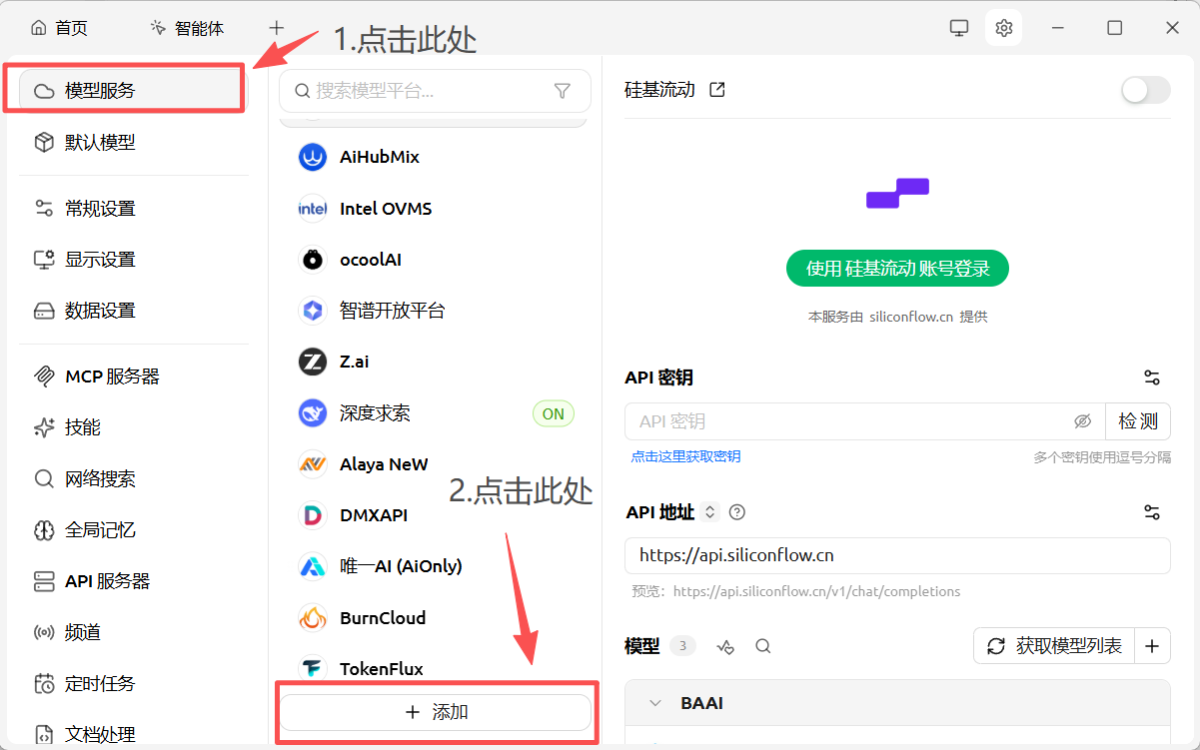Select the 智谱开放平台 provider
The height and width of the screenshot is (750, 1200).
(435, 311)
